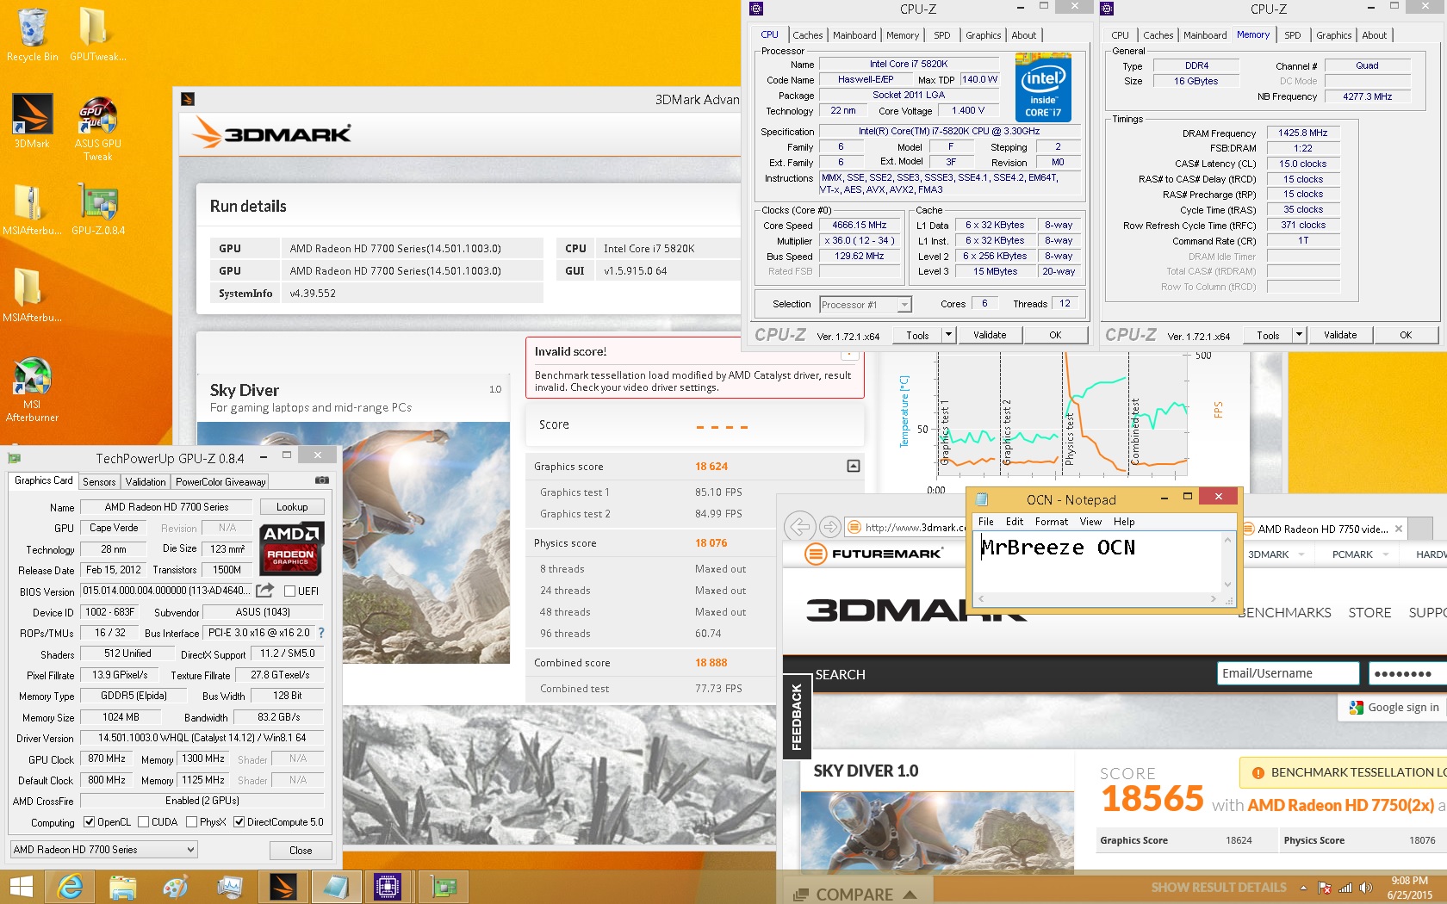
Task: Open the GPU selection dropdown in GPU-Z
Action: click(x=103, y=850)
